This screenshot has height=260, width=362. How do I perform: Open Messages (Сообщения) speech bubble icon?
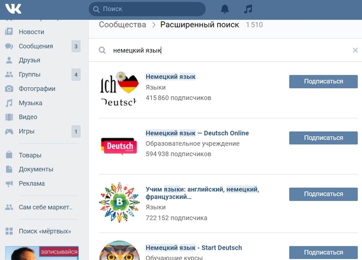(9, 46)
